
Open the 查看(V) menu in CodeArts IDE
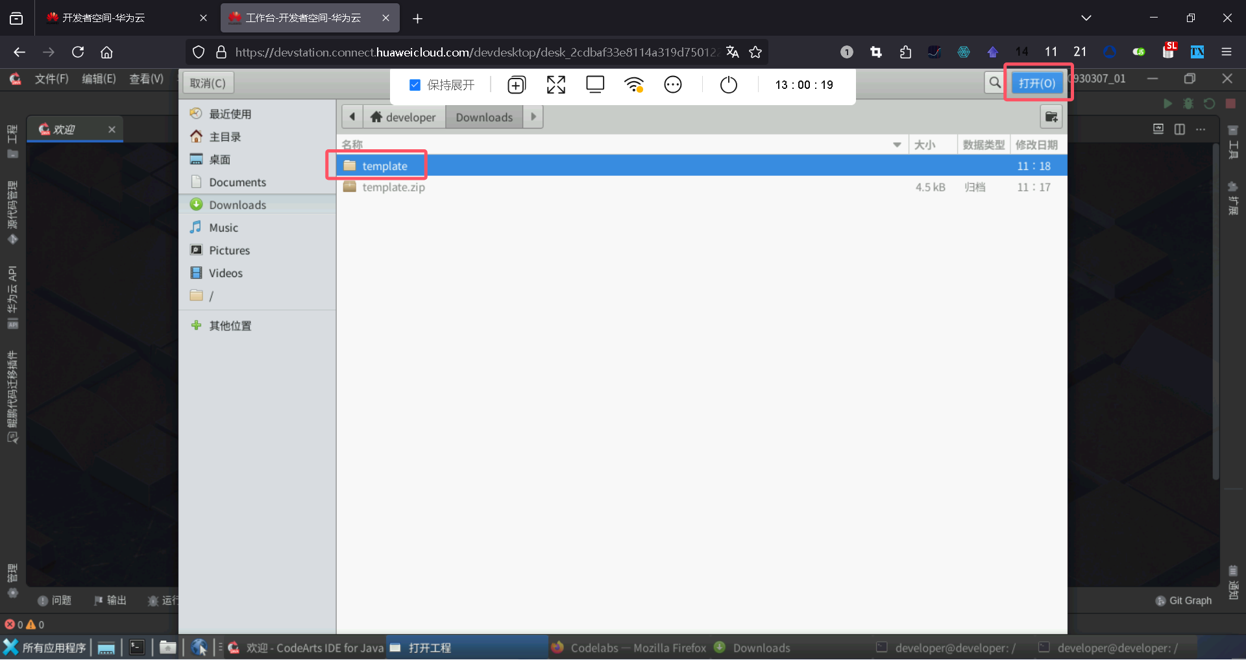(x=147, y=79)
